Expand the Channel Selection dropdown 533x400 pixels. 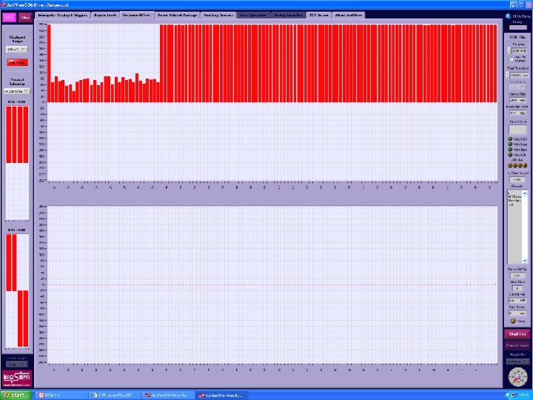17,91
